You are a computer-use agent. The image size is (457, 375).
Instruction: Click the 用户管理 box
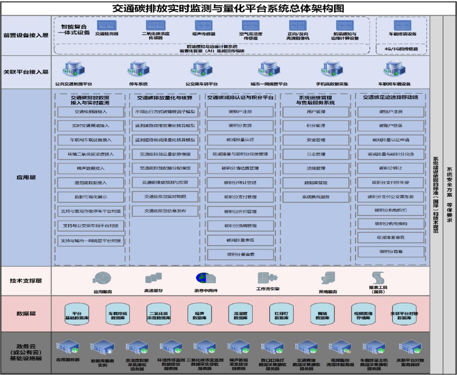(x=316, y=112)
